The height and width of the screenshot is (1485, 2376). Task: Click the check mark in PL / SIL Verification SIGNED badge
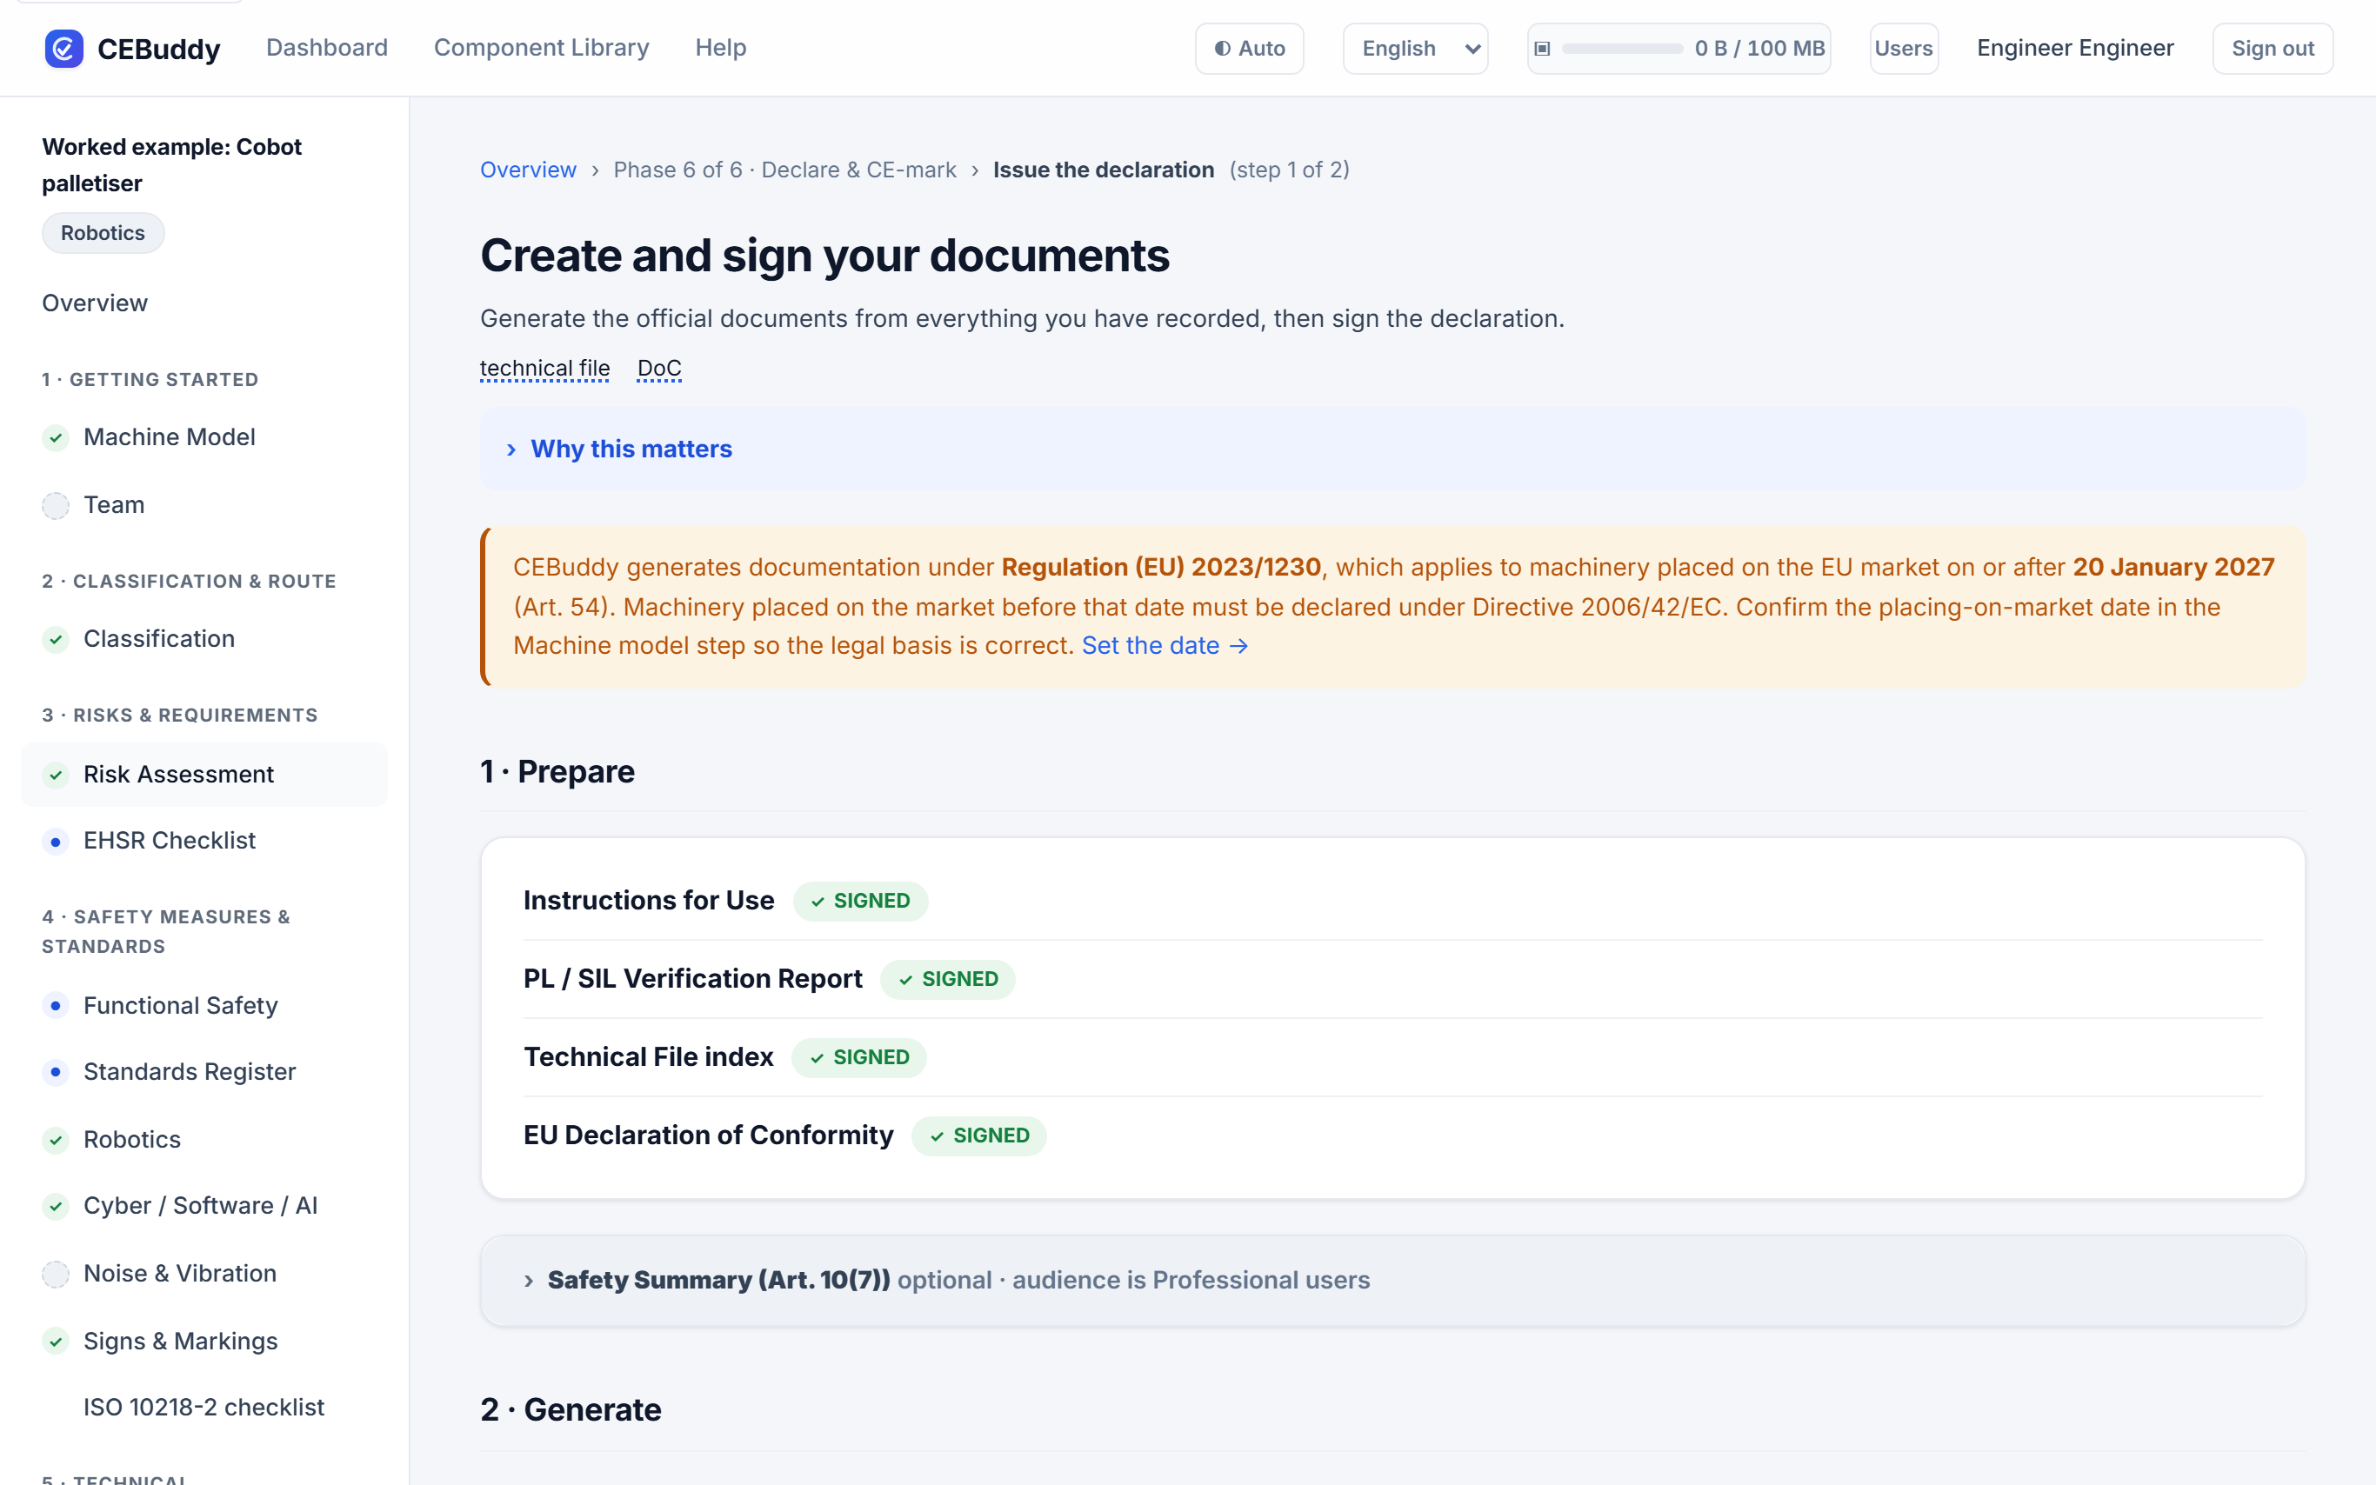point(905,980)
